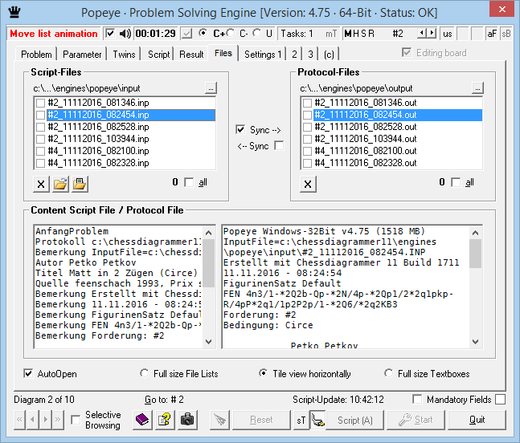Open the Problem tab
520x443 pixels.
click(x=36, y=55)
